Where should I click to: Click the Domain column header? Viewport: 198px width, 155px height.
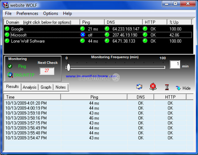coord(42,22)
